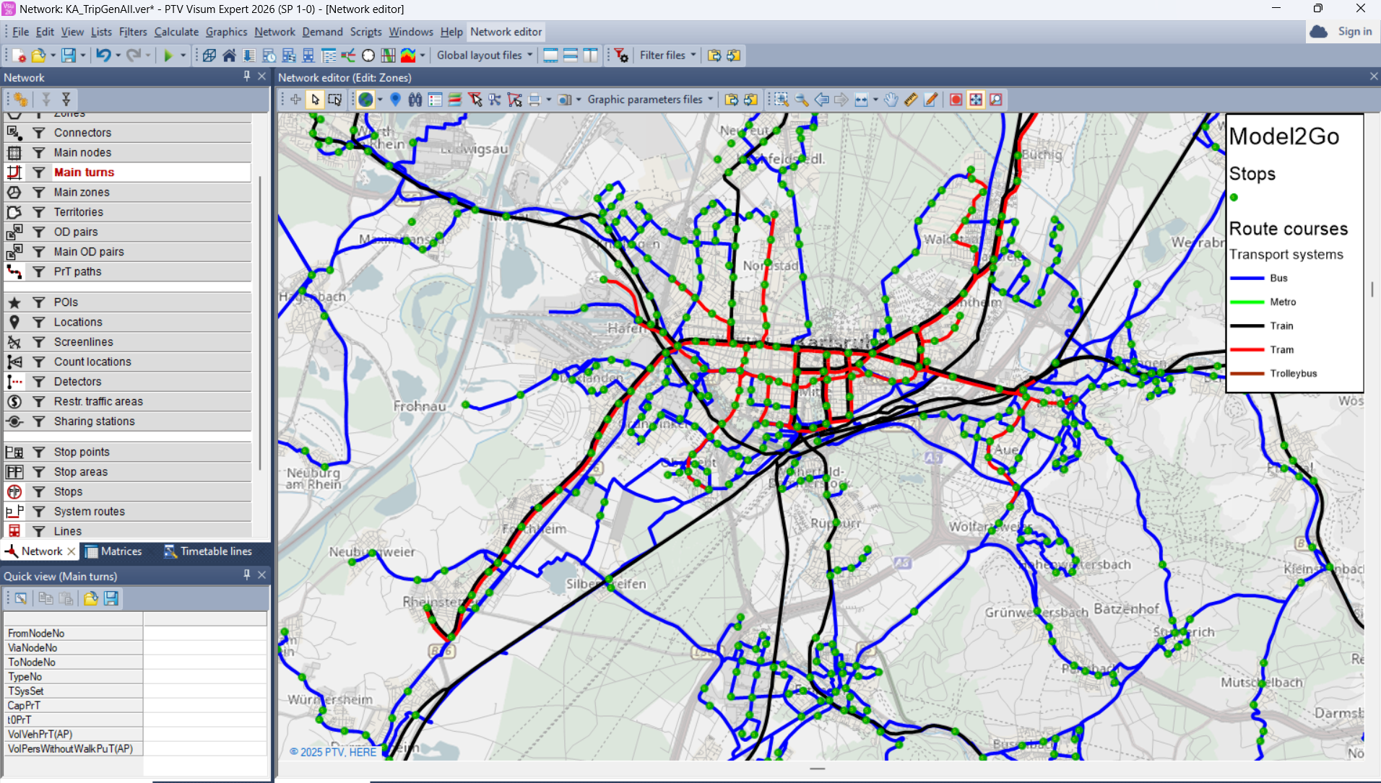Viewport: 1381px width, 783px height.
Task: Toggle the background map globe button
Action: [x=366, y=100]
